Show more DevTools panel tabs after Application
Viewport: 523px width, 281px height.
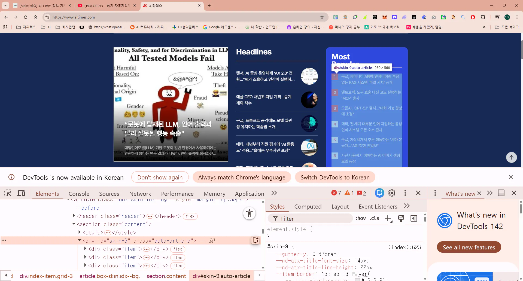tap(274, 193)
